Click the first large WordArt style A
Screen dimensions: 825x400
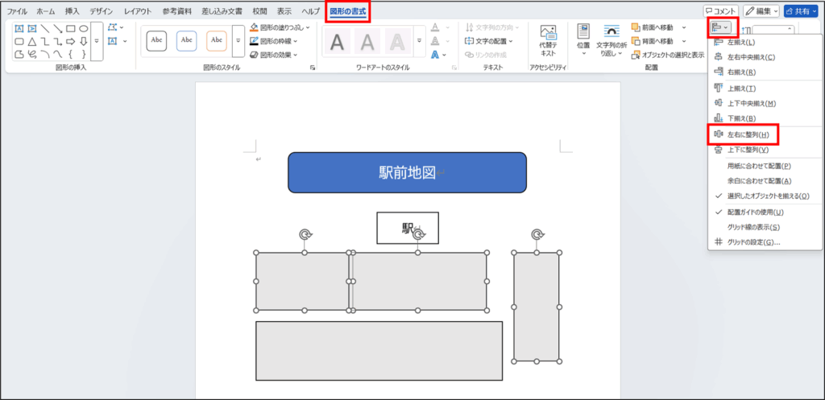338,41
